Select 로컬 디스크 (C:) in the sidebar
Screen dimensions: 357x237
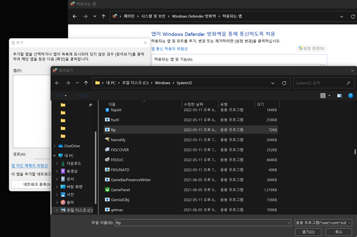click(77, 210)
